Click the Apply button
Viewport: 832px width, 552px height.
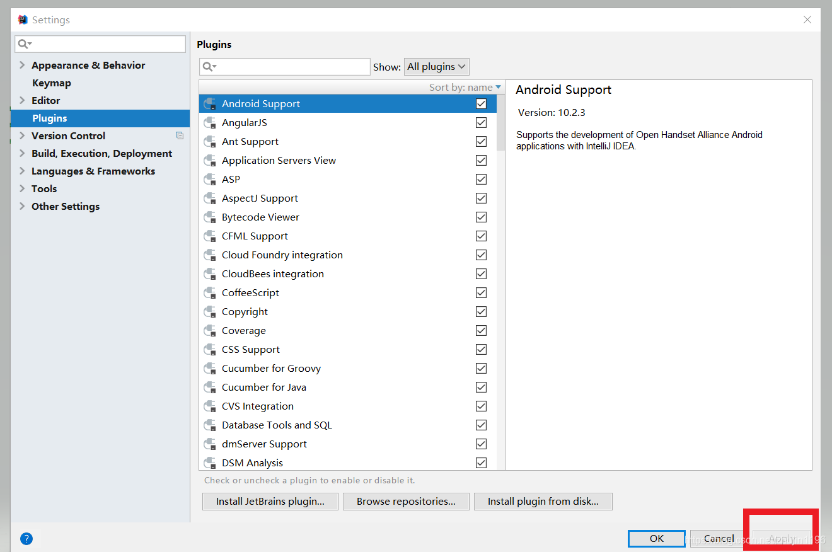click(x=782, y=539)
